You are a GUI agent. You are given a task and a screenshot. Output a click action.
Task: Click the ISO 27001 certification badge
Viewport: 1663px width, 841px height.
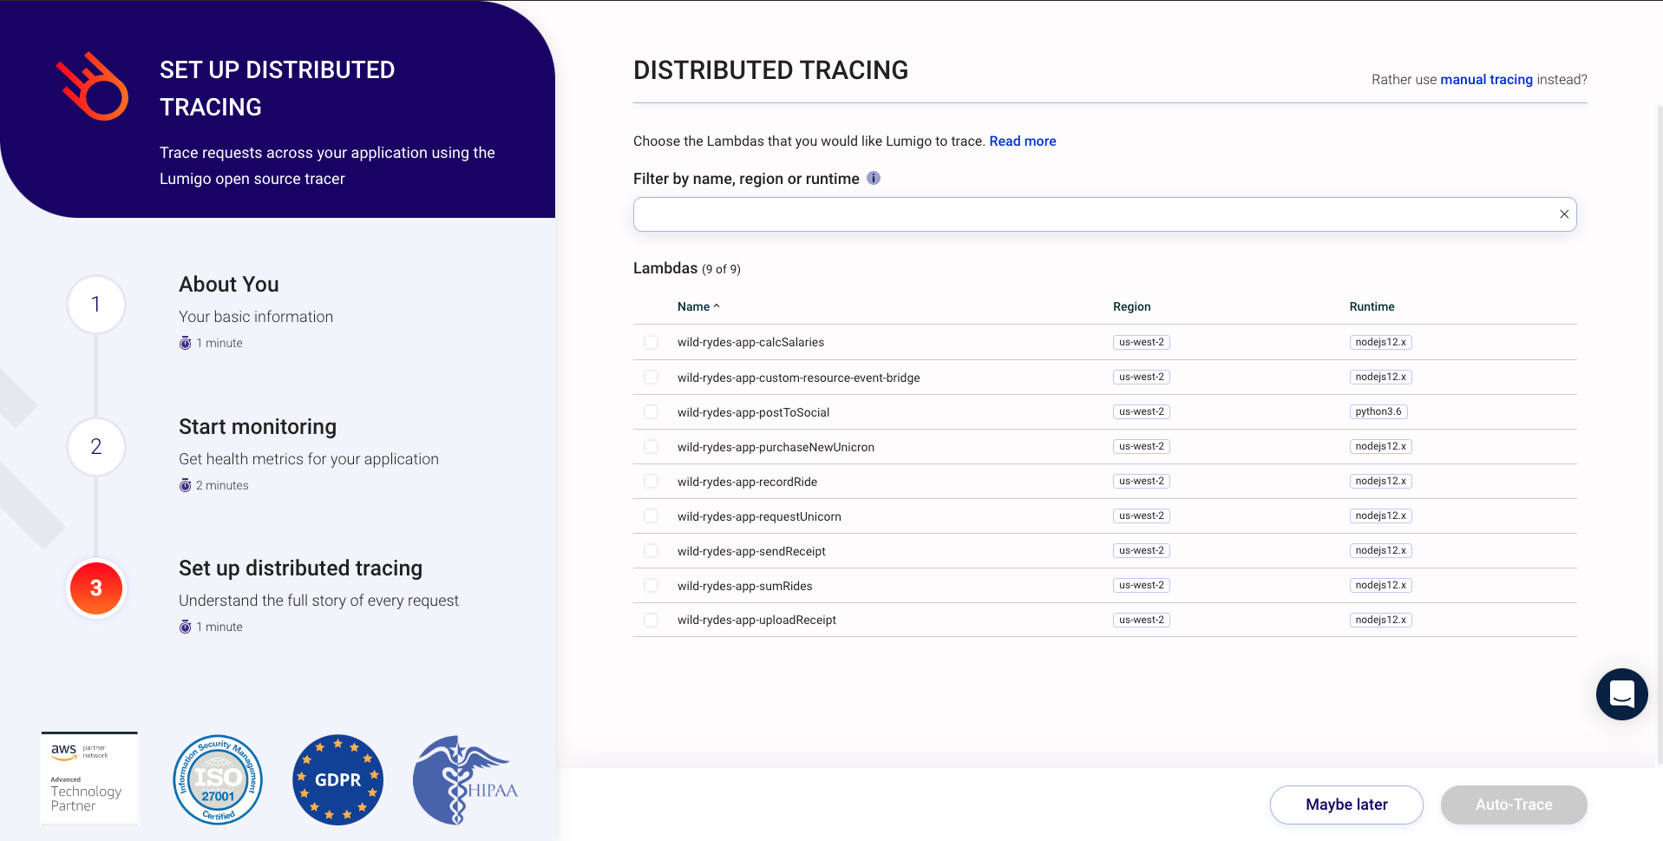(218, 779)
